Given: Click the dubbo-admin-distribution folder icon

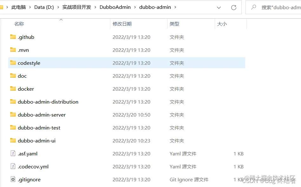Looking at the screenshot, I should tap(13, 101).
